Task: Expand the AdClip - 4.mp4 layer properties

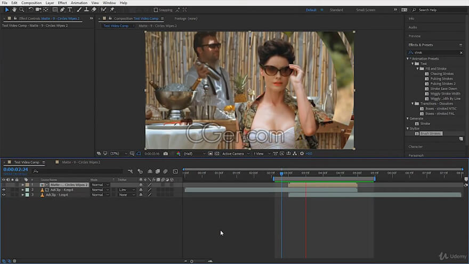Action: tap(23, 190)
